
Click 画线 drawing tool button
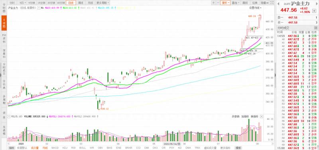point(245,3)
